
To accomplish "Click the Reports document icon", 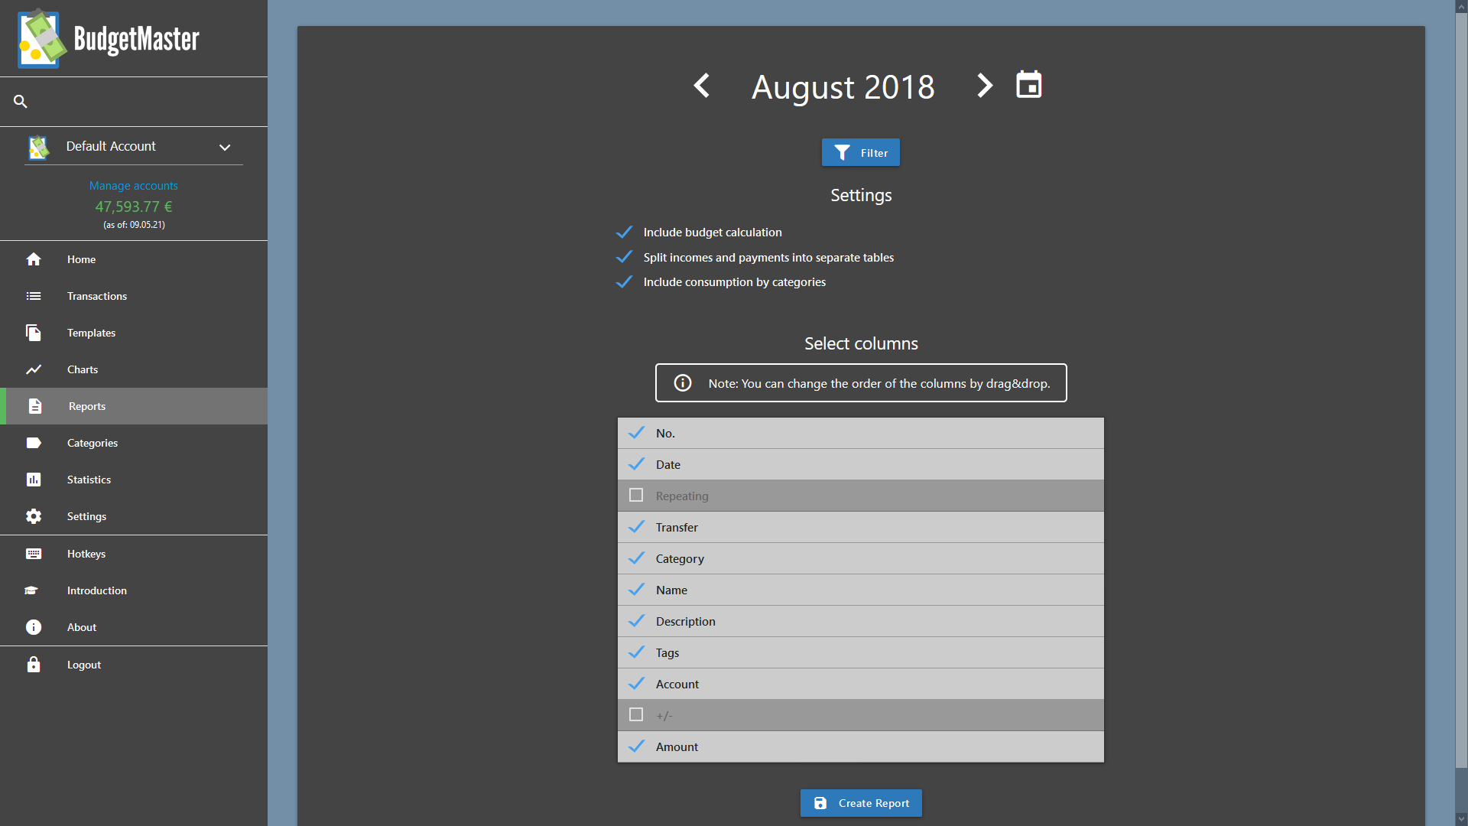I will coord(35,406).
